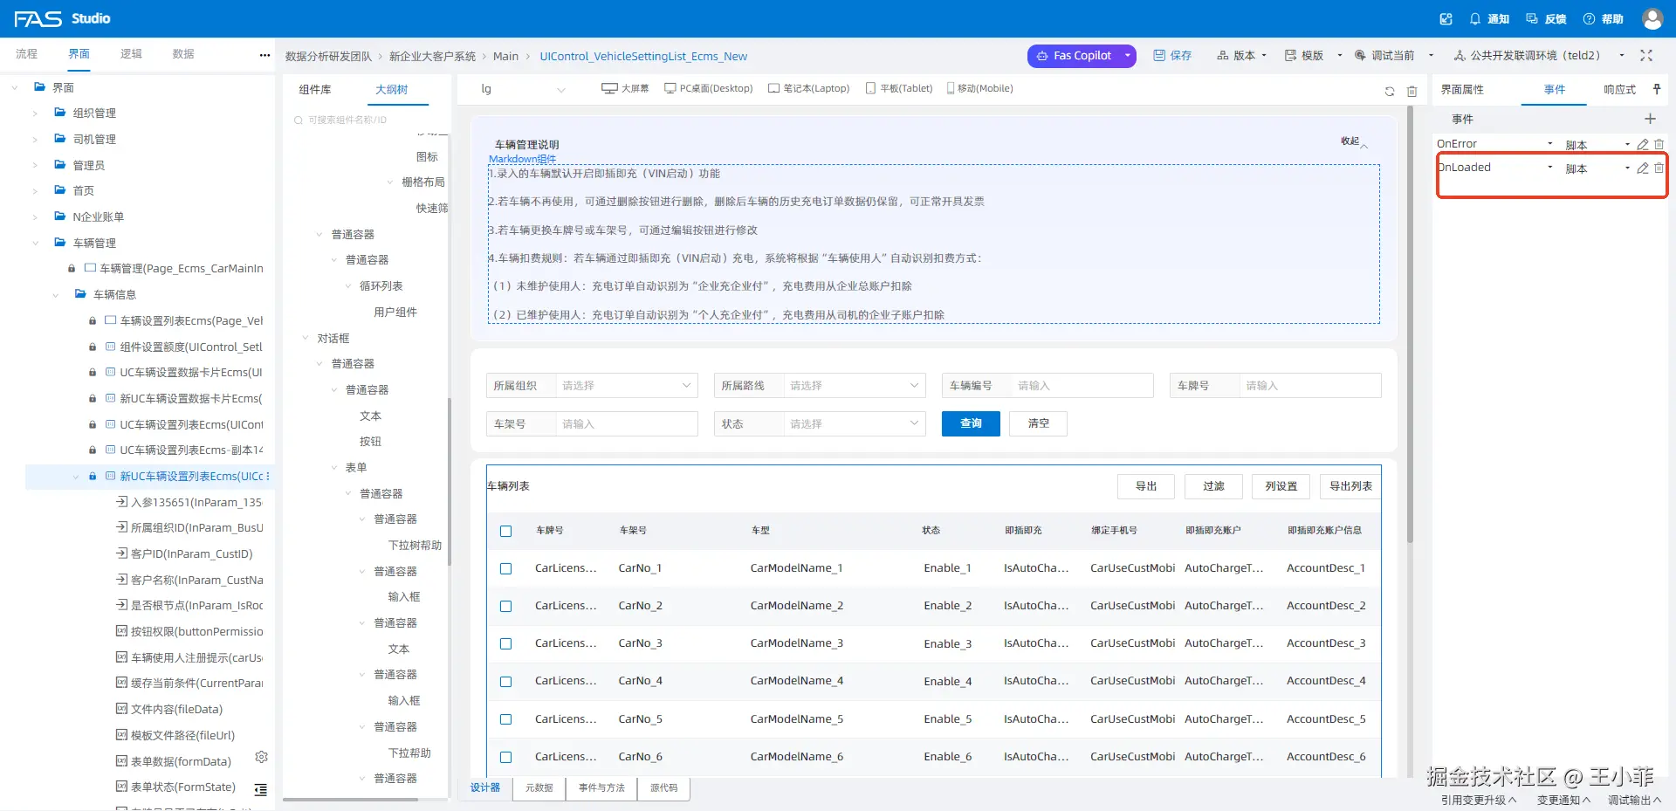Collapse the 车辆管理 folder

(35, 244)
